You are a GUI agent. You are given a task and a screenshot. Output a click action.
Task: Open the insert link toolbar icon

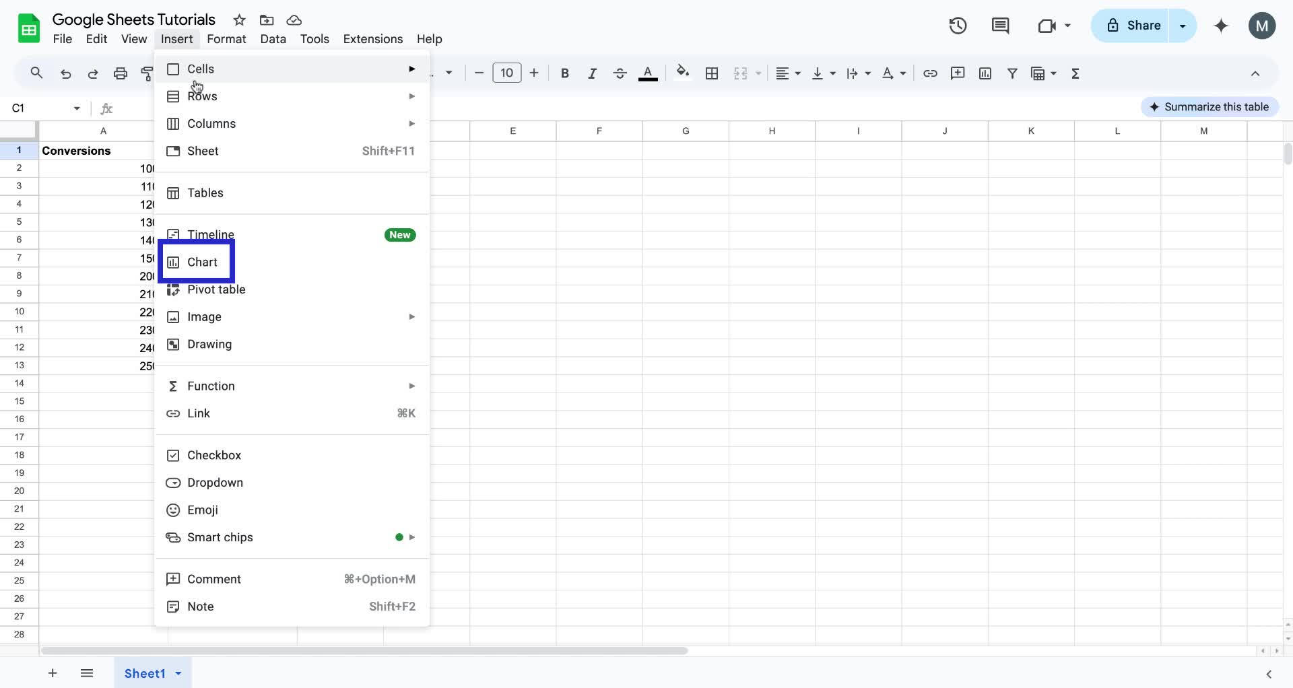click(931, 73)
